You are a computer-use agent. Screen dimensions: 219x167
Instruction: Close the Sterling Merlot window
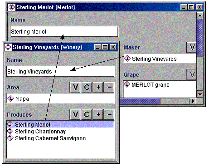pyautogui.click(x=200, y=7)
